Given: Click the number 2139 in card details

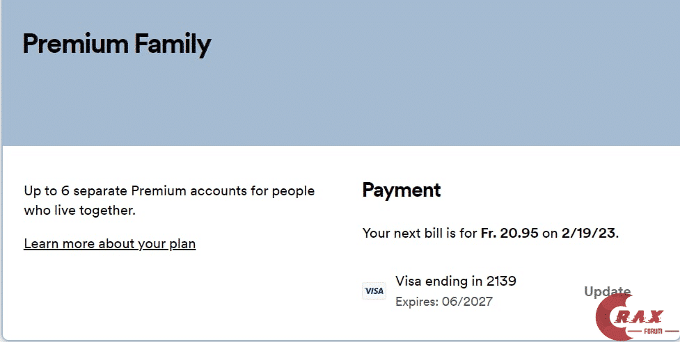Looking at the screenshot, I should point(501,281).
